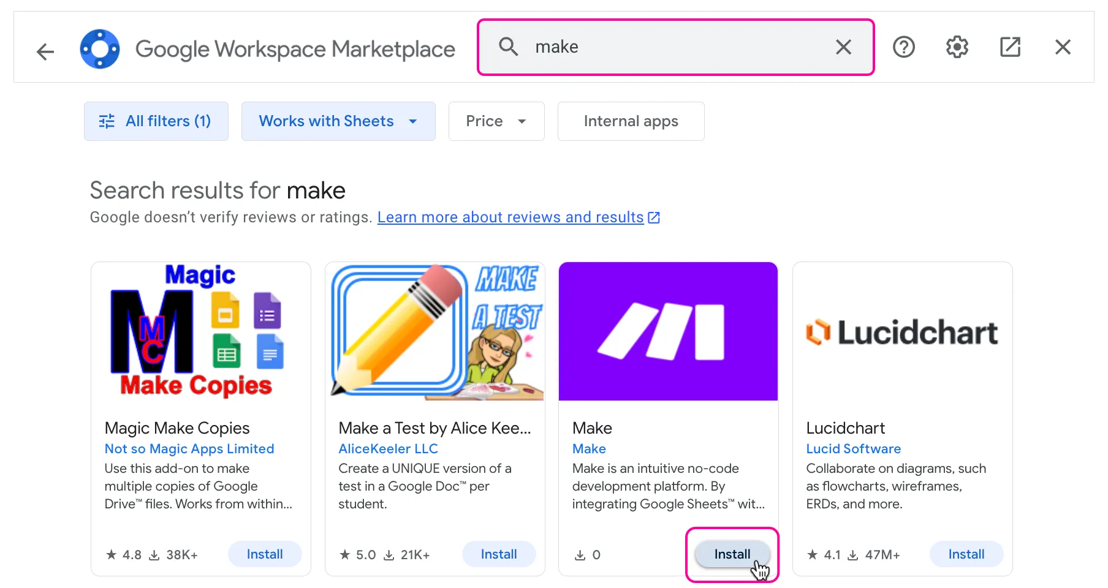The image size is (1108, 588).
Task: Open the purple Make app thumbnail
Action: pyautogui.click(x=669, y=331)
